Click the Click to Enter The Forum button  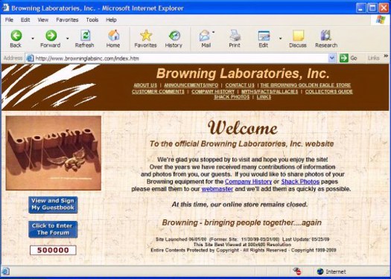[x=53, y=229]
